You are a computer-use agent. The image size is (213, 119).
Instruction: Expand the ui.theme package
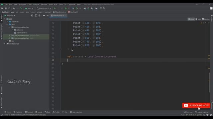12,30
